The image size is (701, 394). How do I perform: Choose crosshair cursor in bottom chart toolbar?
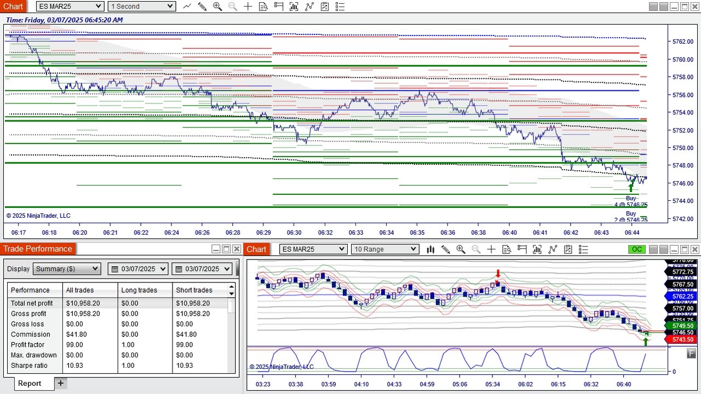point(491,250)
